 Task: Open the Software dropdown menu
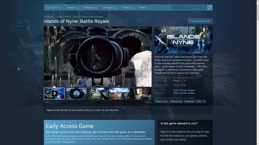pyautogui.click(x=91, y=8)
